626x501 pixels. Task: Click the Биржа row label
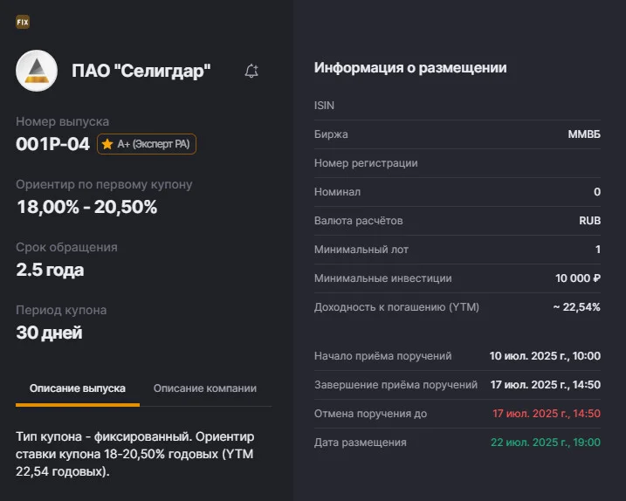click(x=331, y=134)
